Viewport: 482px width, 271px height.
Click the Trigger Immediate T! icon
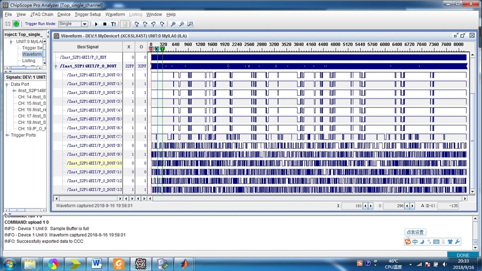[x=113, y=24]
